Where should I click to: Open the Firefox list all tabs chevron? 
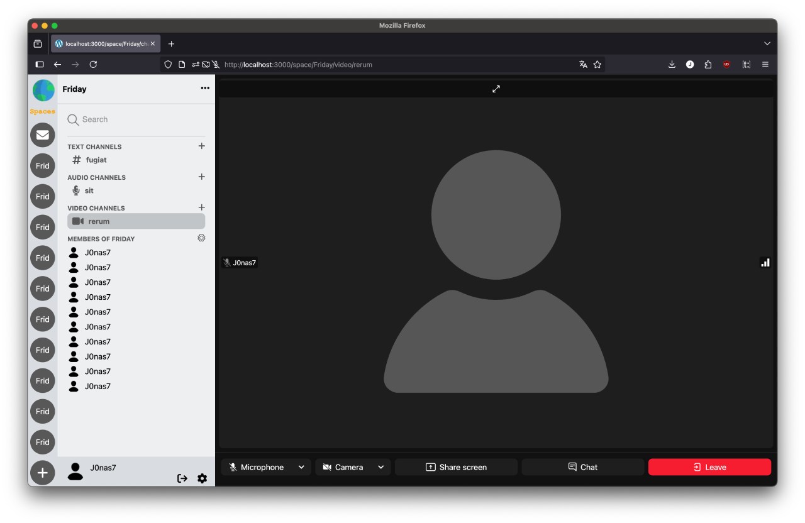coord(767,44)
